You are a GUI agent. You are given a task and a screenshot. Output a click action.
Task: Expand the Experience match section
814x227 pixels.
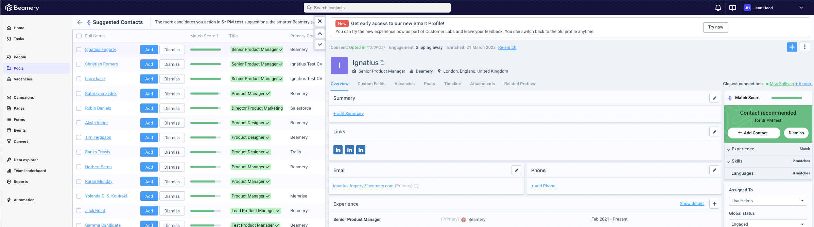click(x=768, y=149)
